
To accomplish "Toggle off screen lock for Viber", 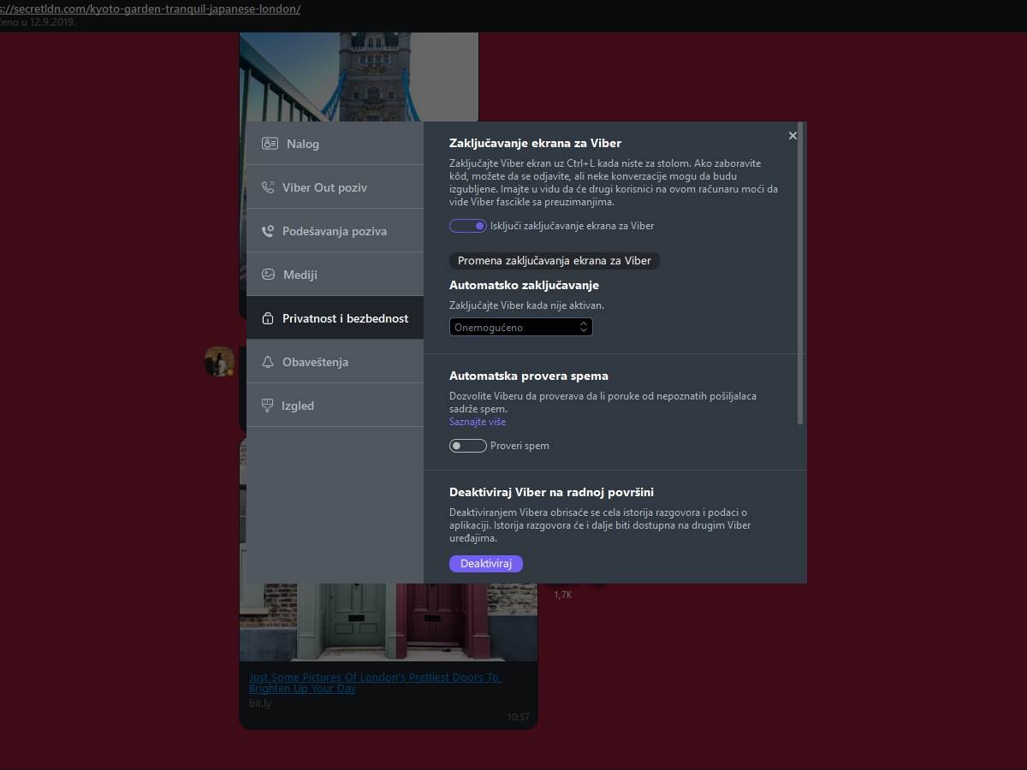I will pos(468,225).
